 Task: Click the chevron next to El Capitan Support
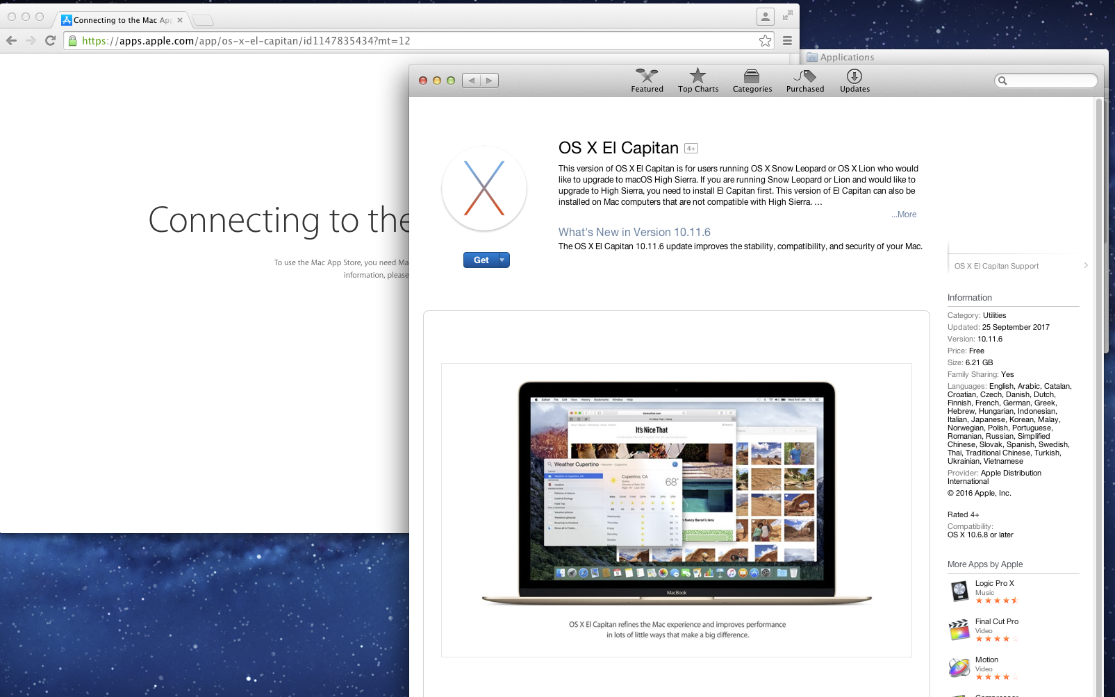(x=1086, y=265)
